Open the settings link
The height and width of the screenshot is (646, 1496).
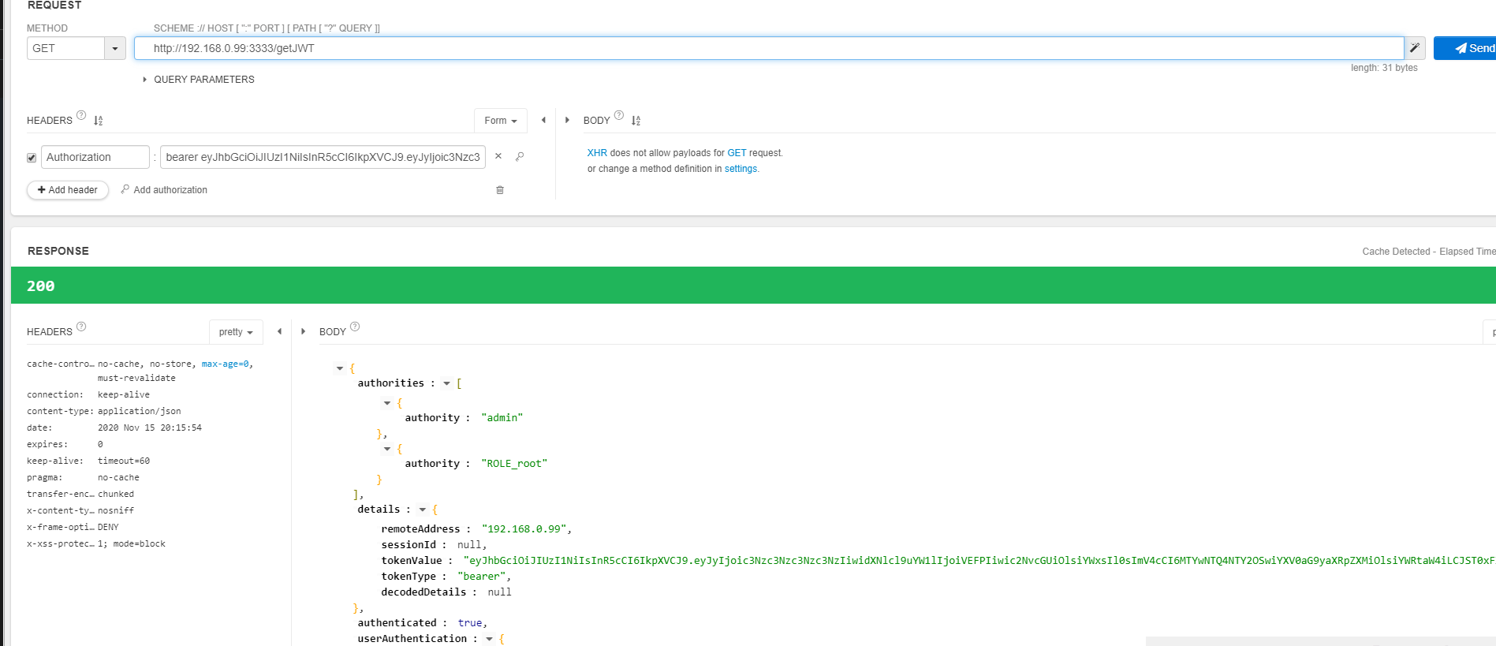tap(741, 169)
